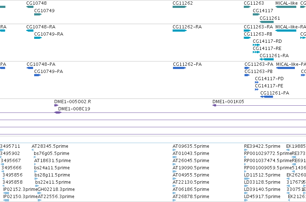Image resolution: width=306 pixels, height=202 pixels.
Task: Select the MICAL-like-PA protein label
Action: pos(291,64)
